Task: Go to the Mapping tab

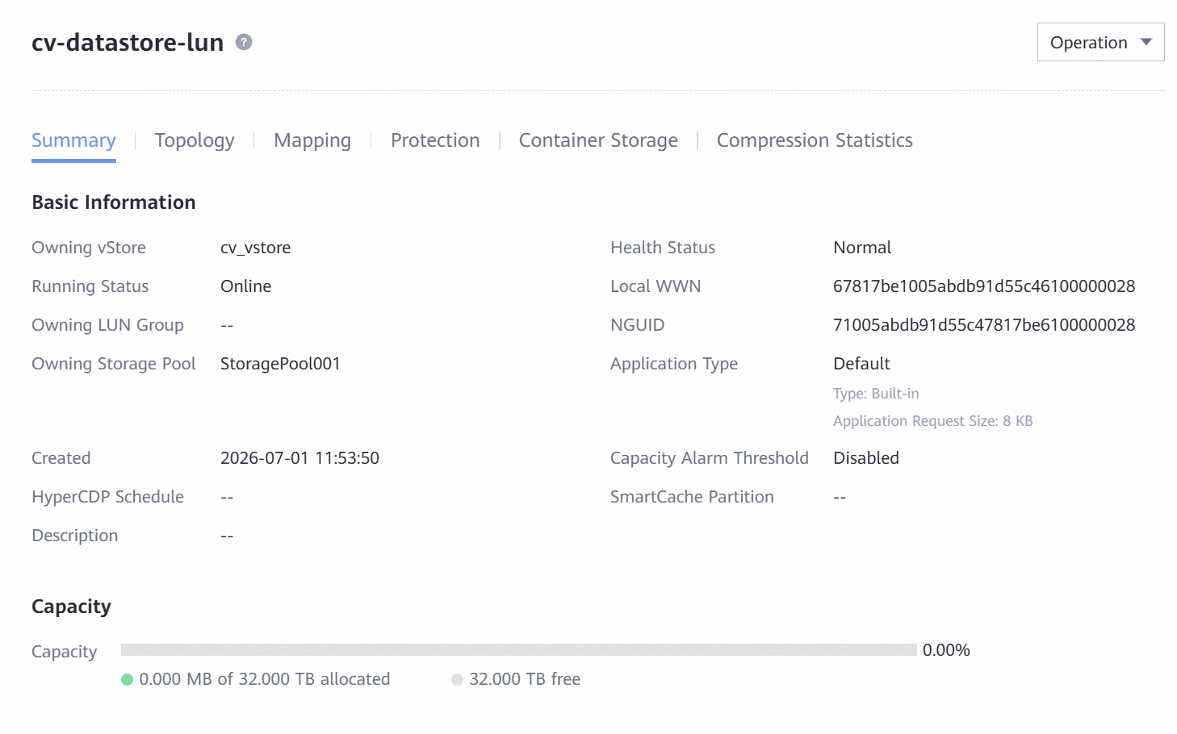Action: (312, 140)
